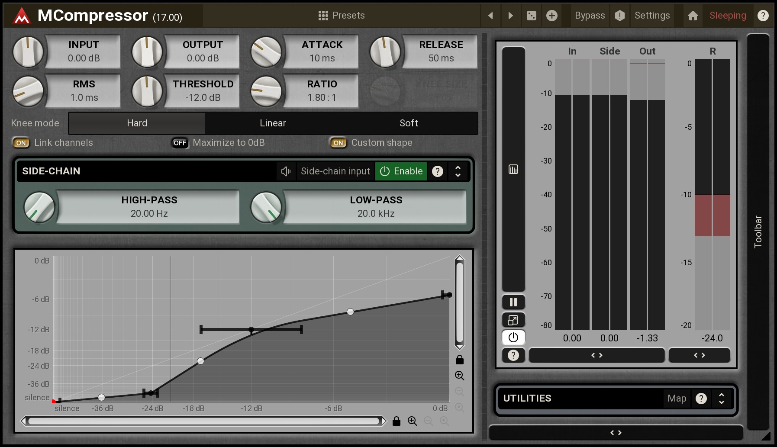Toggle the Custom shape switch
This screenshot has width=777, height=447.
pyautogui.click(x=338, y=143)
